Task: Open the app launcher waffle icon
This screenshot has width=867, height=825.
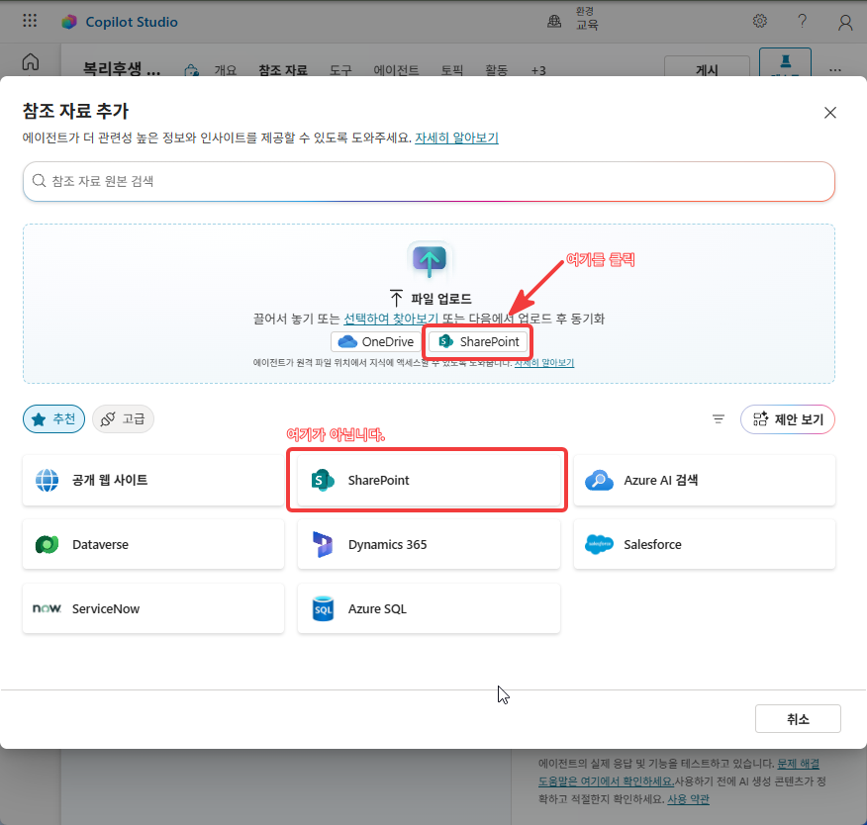Action: (x=30, y=21)
